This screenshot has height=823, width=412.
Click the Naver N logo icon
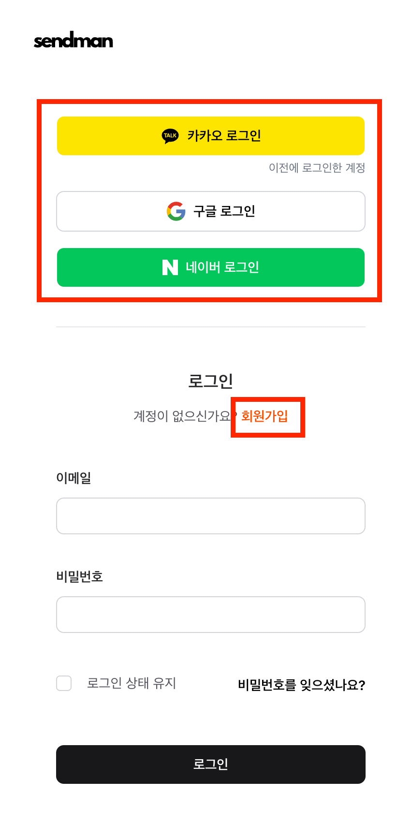click(170, 267)
